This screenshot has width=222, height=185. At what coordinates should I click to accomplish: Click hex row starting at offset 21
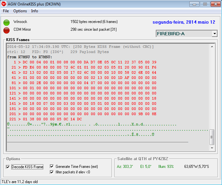click(x=84, y=67)
